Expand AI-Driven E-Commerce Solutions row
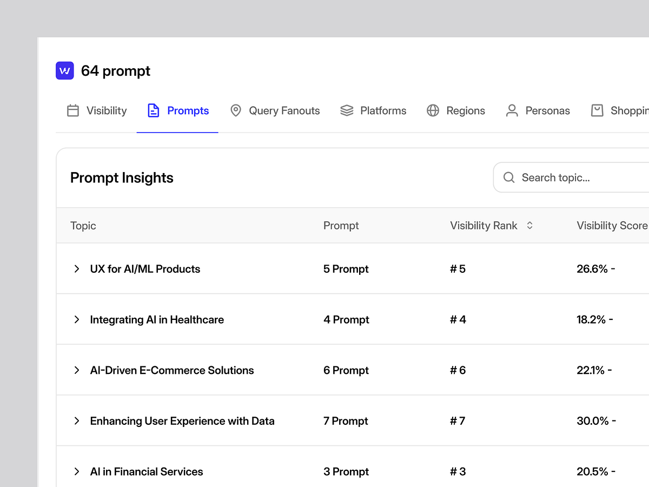 [77, 370]
